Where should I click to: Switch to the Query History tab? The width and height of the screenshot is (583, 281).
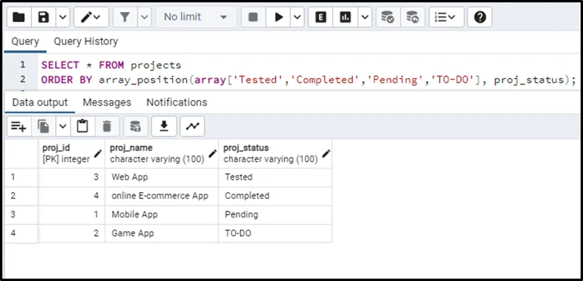(x=85, y=41)
